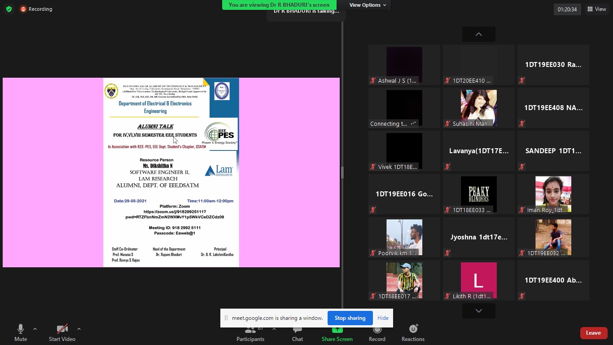Image resolution: width=613 pixels, height=345 pixels.
Task: Click the IEEE PES logo on the poster
Action: [x=219, y=133]
